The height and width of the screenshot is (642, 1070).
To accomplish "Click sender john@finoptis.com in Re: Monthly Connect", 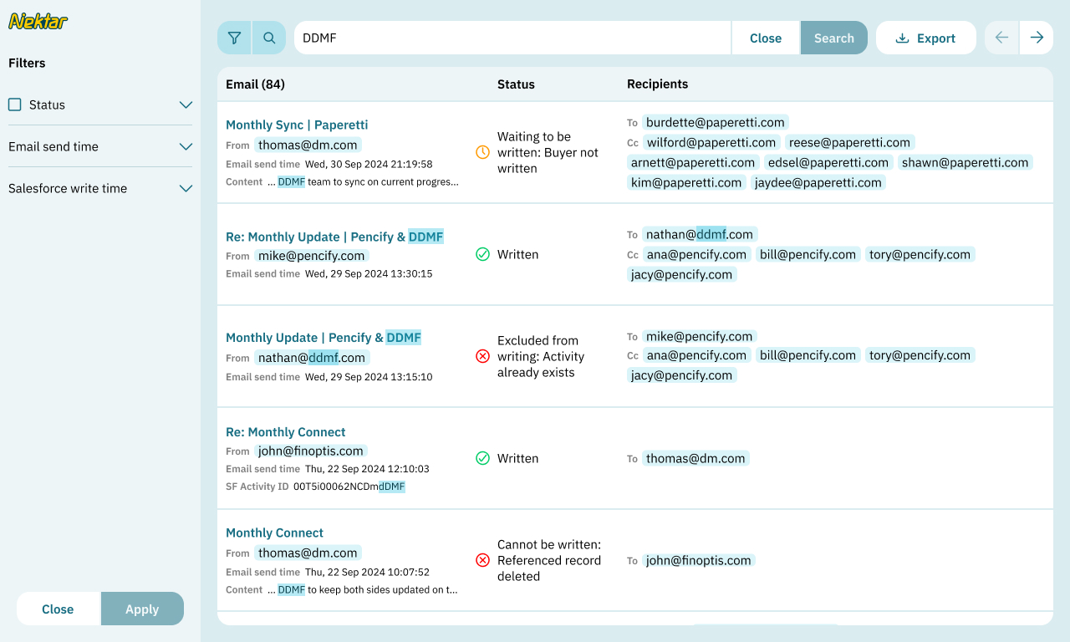I will 311,451.
